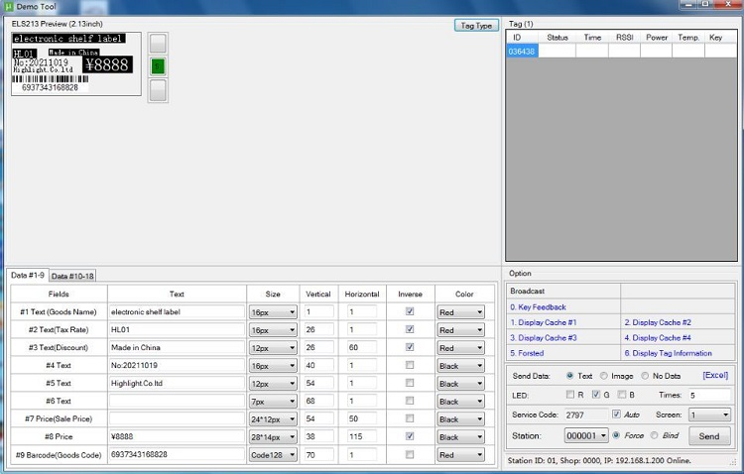The image size is (744, 474).
Task: Switch to the Data #10-18 tab
Action: pyautogui.click(x=72, y=276)
